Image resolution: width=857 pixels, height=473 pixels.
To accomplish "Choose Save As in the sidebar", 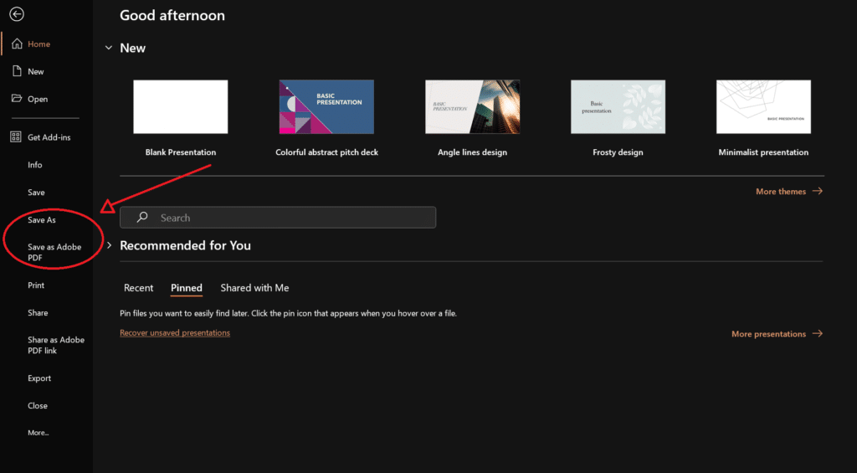I will tap(42, 220).
